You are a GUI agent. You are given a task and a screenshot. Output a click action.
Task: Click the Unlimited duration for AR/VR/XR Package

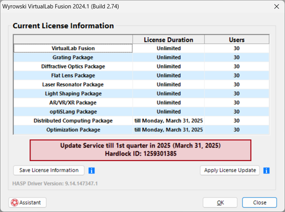click(x=169, y=103)
